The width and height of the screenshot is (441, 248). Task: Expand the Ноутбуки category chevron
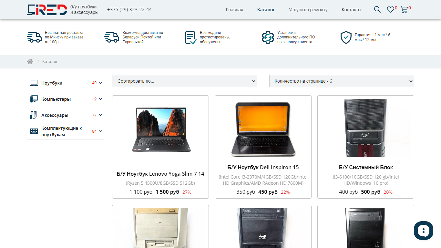tap(100, 83)
